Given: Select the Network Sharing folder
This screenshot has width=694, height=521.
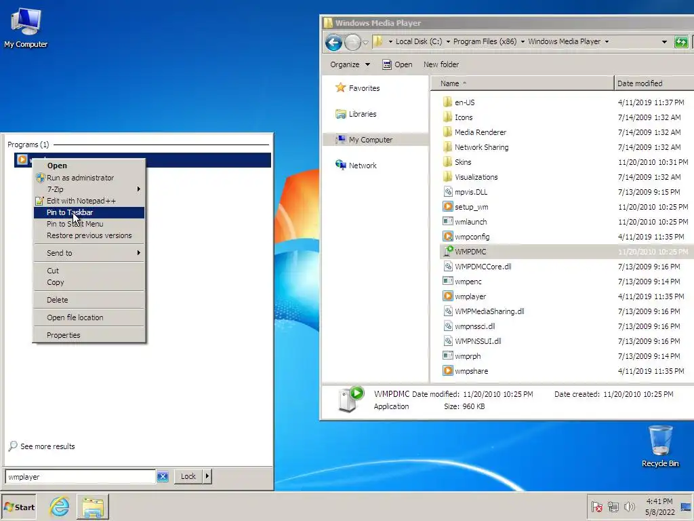Looking at the screenshot, I should click(481, 147).
